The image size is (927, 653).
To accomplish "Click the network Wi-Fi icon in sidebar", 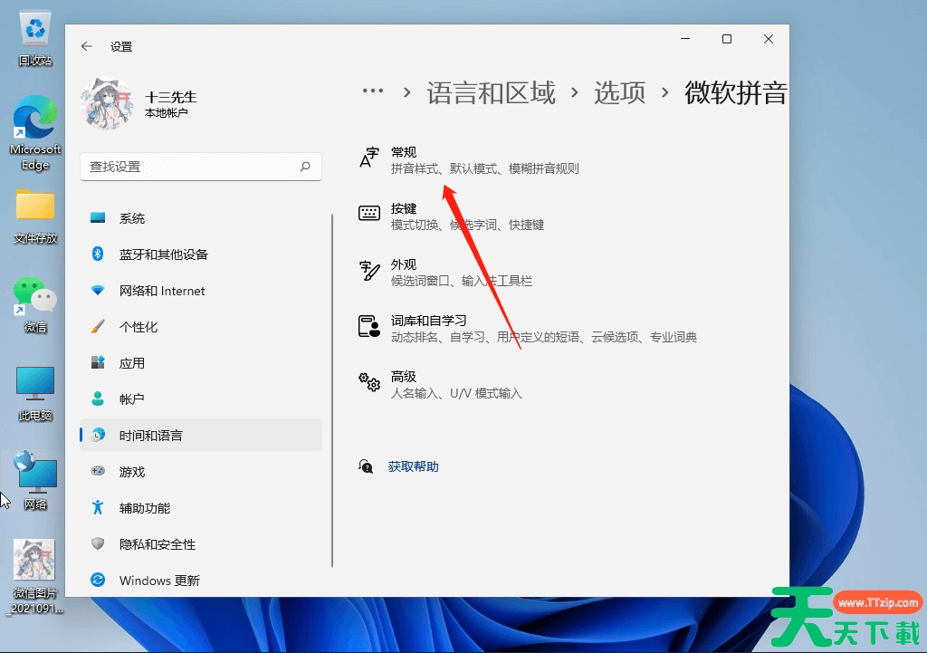I will [98, 291].
